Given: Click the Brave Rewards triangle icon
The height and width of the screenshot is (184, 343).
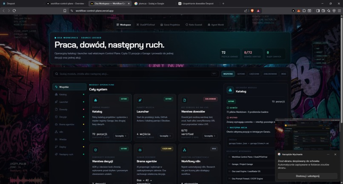Looking at the screenshot, I should click(258, 11).
